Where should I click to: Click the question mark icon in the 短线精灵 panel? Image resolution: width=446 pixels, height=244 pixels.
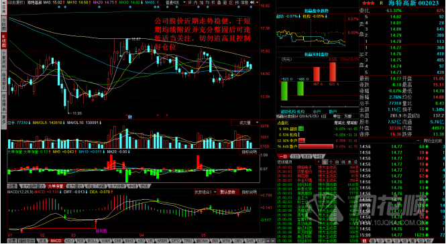point(319,162)
